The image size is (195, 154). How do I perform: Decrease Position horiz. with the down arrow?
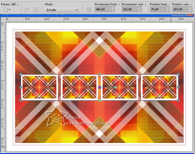tap(168, 11)
